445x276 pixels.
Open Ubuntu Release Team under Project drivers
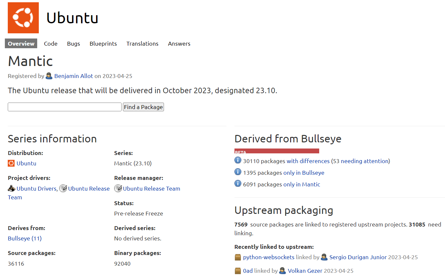pos(89,189)
